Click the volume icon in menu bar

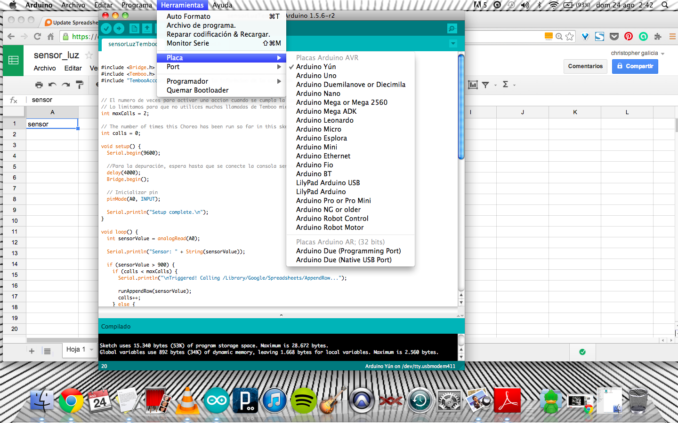coord(525,5)
